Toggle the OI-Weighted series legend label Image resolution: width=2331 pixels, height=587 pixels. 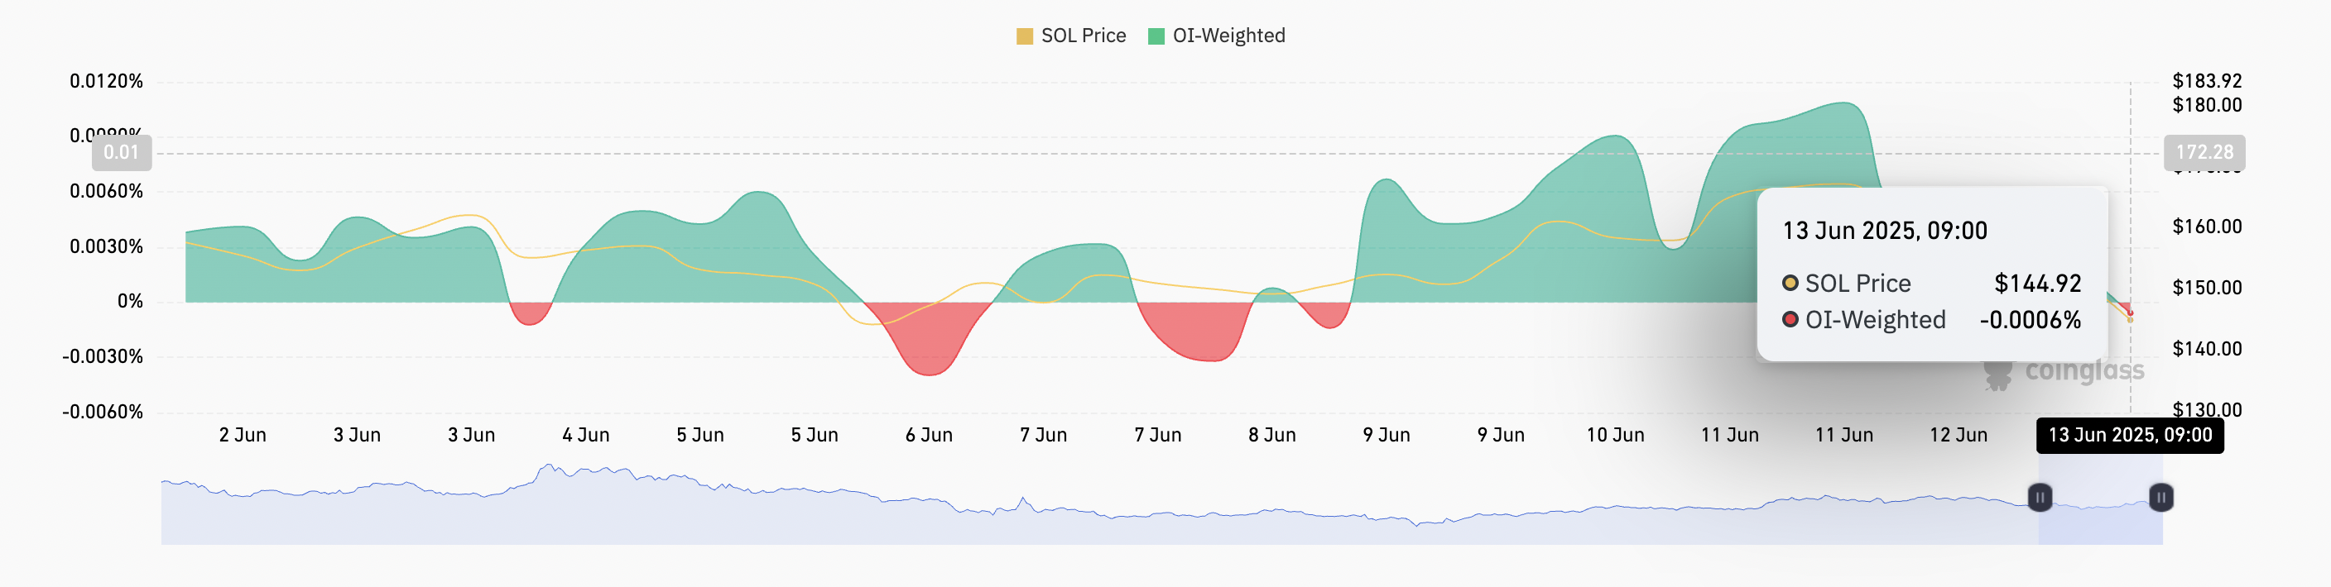[1228, 36]
